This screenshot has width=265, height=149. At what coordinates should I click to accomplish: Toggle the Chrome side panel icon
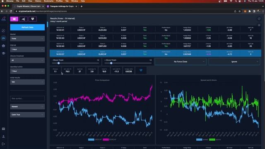tap(254, 11)
